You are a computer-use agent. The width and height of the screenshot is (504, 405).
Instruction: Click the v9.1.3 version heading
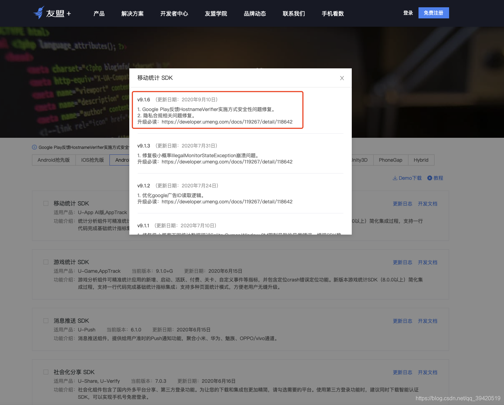[144, 146]
